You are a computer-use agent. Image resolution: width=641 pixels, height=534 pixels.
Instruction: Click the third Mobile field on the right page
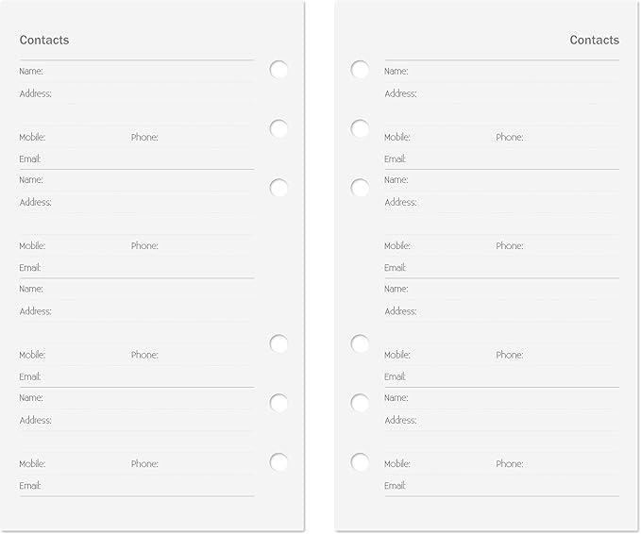point(439,355)
